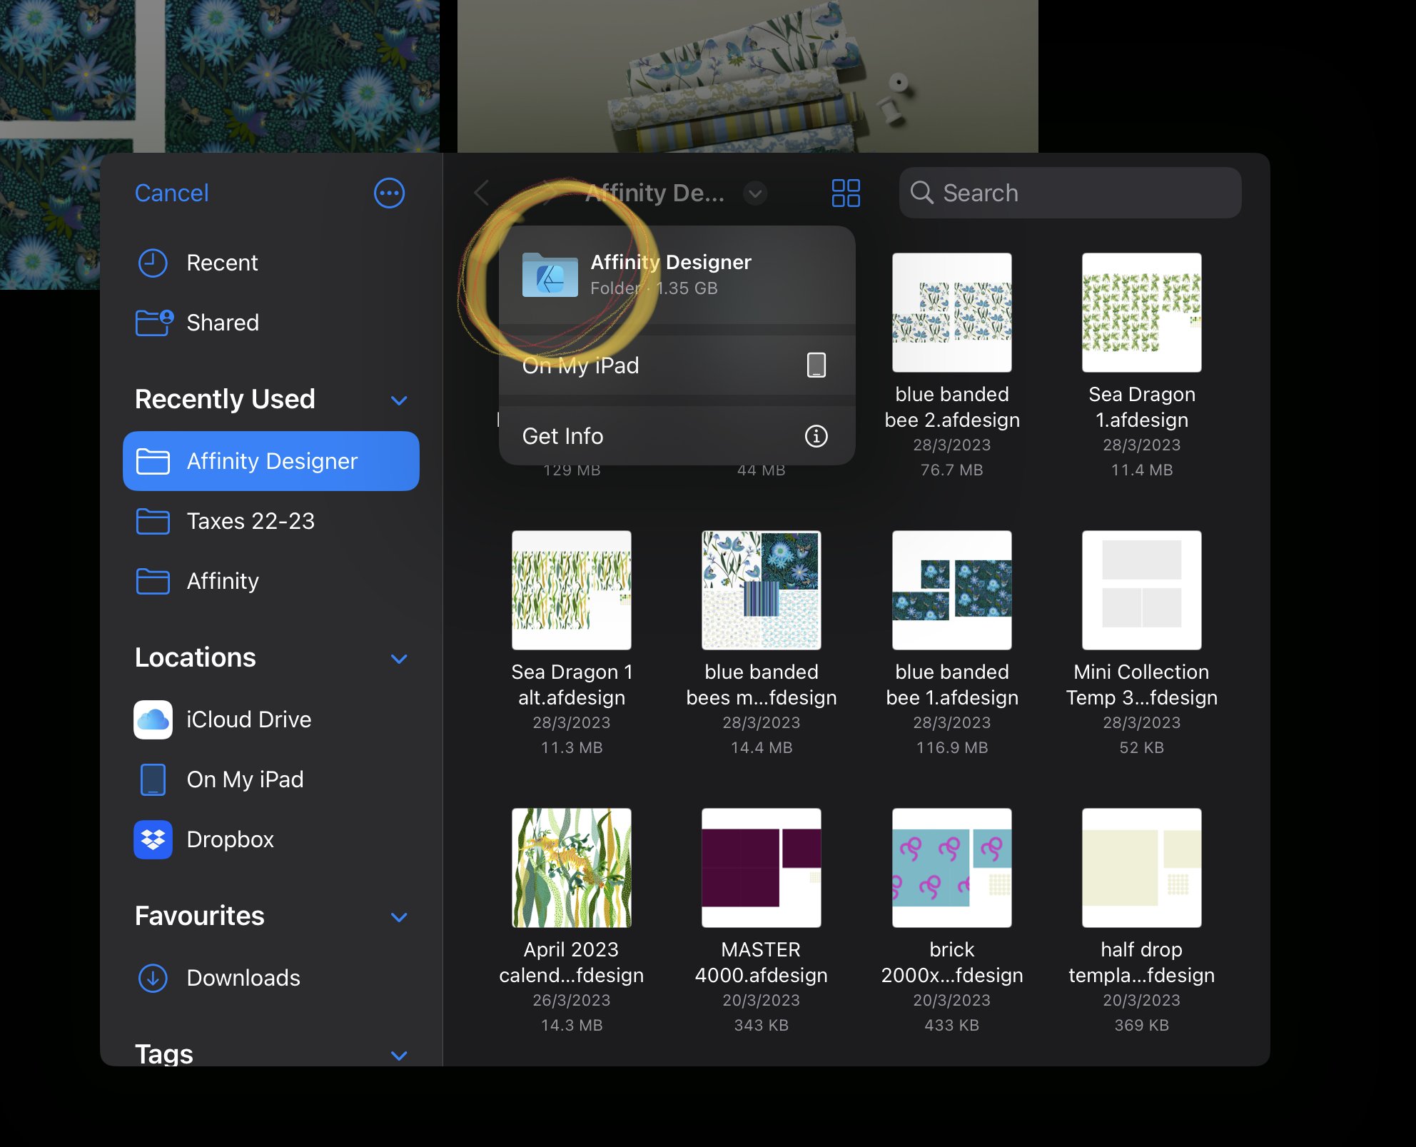1416x1147 pixels.
Task: Click the Dropbox logo icon
Action: coord(153,839)
